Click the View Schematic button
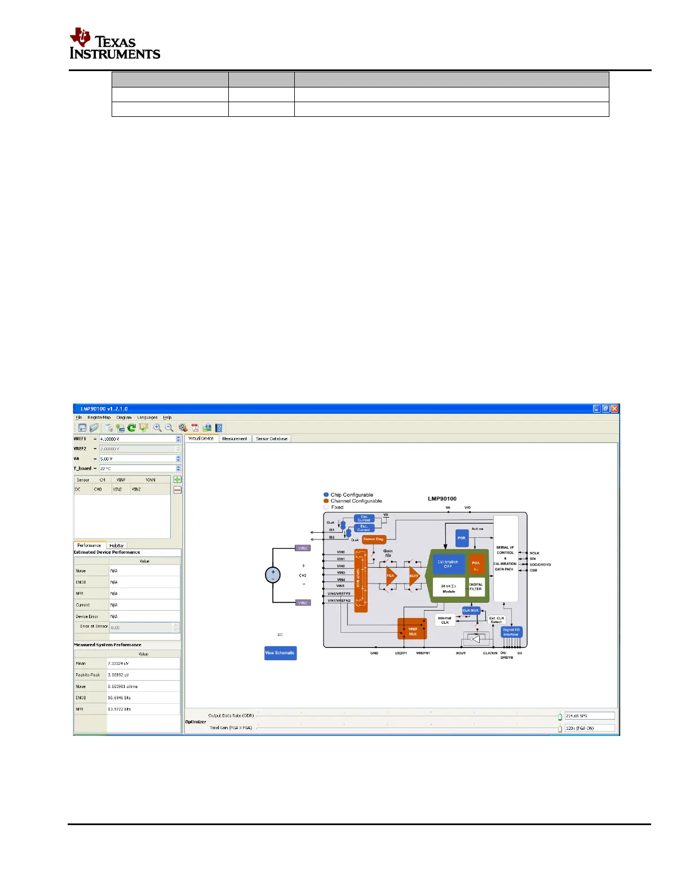 [280, 653]
